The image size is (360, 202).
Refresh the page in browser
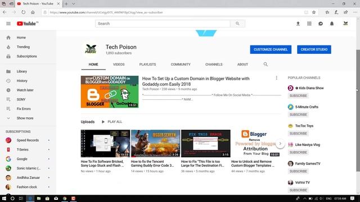pyautogui.click(x=24, y=12)
